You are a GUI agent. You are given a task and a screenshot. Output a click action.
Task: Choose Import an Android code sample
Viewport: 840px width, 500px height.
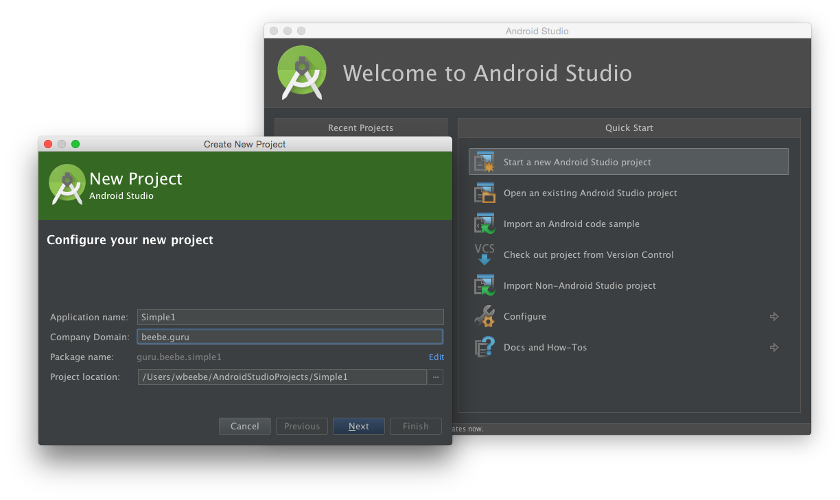pyautogui.click(x=629, y=224)
